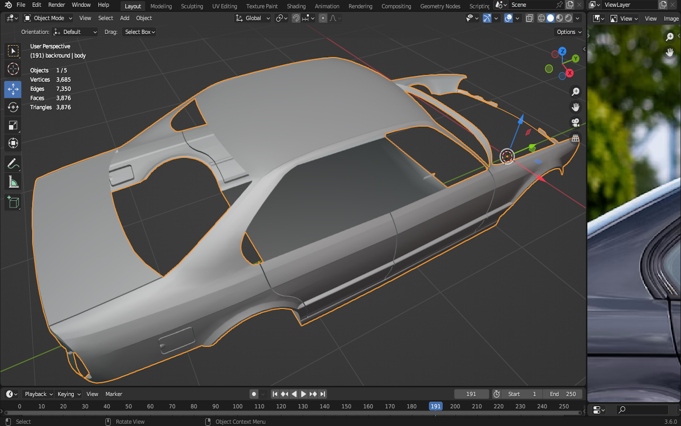Image resolution: width=681 pixels, height=426 pixels.
Task: Choose the Add Cube tool
Action: point(13,203)
